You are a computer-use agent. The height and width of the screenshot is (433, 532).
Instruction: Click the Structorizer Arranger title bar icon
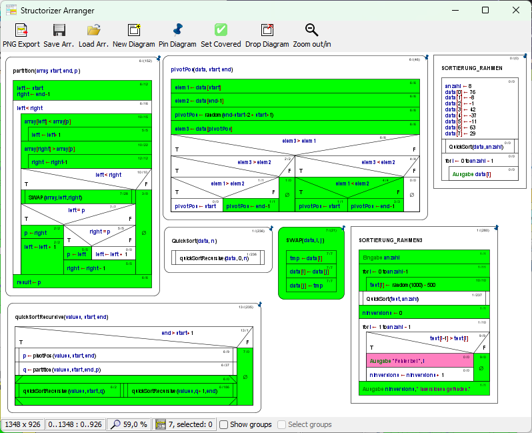point(11,10)
